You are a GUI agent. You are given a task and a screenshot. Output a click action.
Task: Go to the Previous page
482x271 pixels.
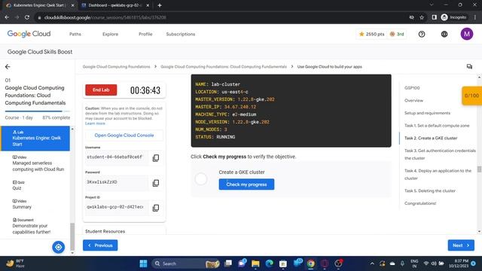coord(100,245)
